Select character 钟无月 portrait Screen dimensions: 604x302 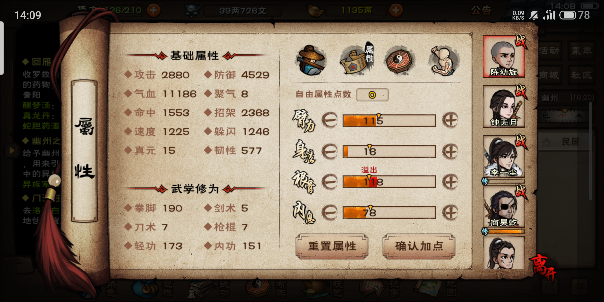504,107
